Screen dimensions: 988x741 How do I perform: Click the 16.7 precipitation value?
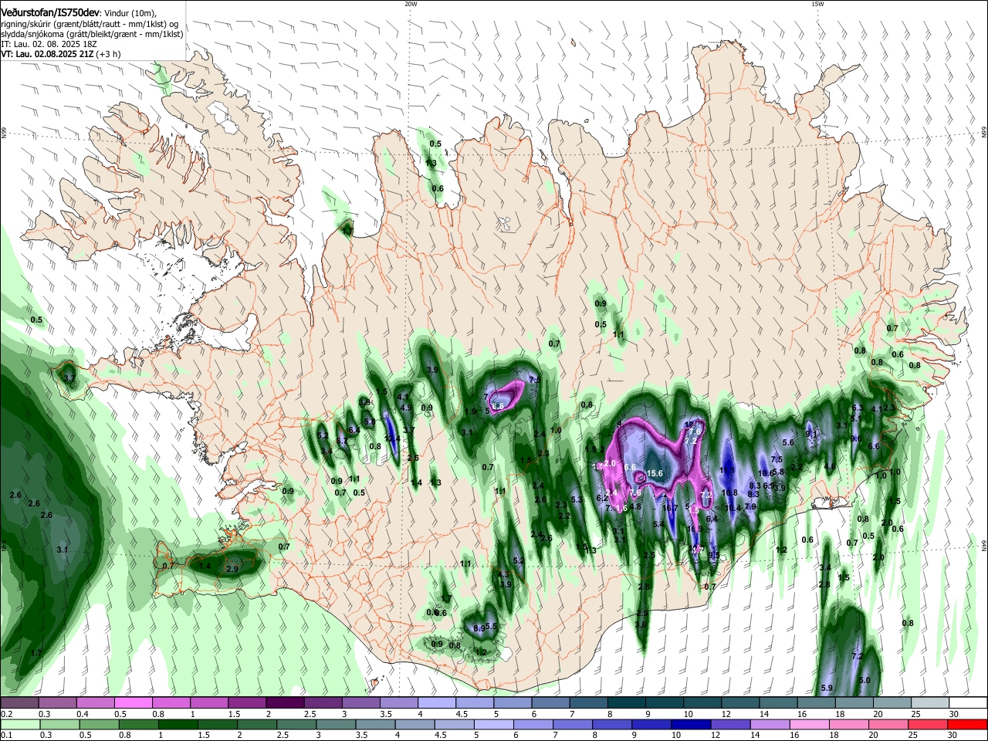point(670,507)
